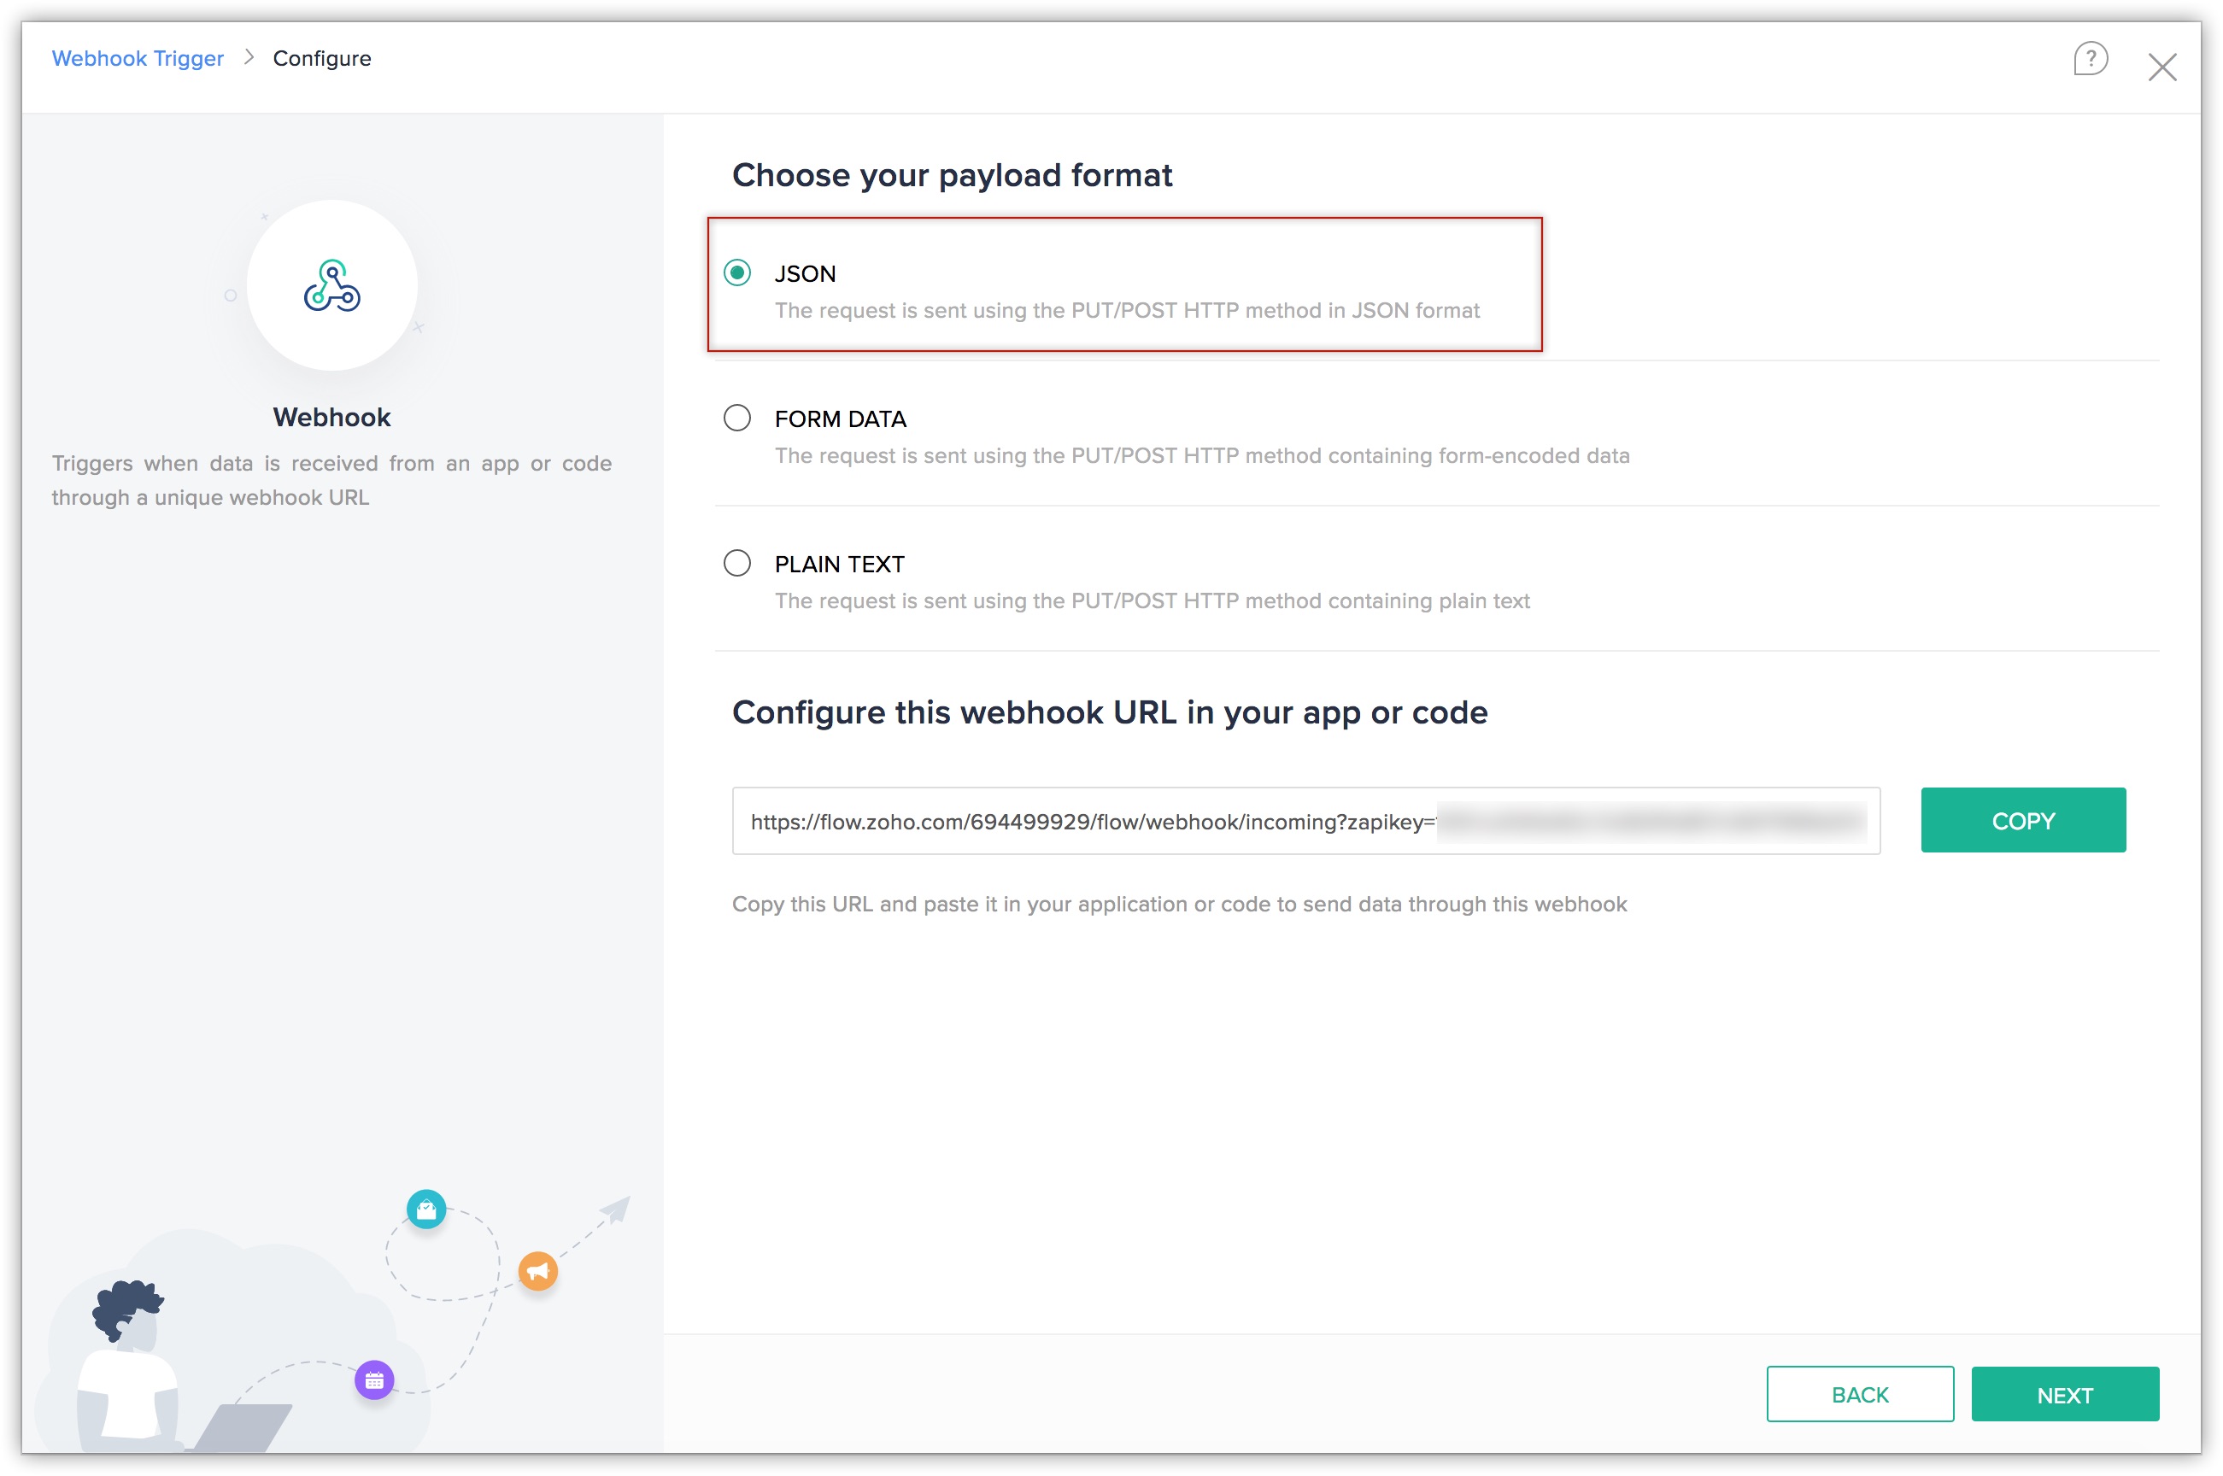Screen dimensions: 2223x1476
Task: Click the purple calendar icon
Action: tap(374, 1380)
